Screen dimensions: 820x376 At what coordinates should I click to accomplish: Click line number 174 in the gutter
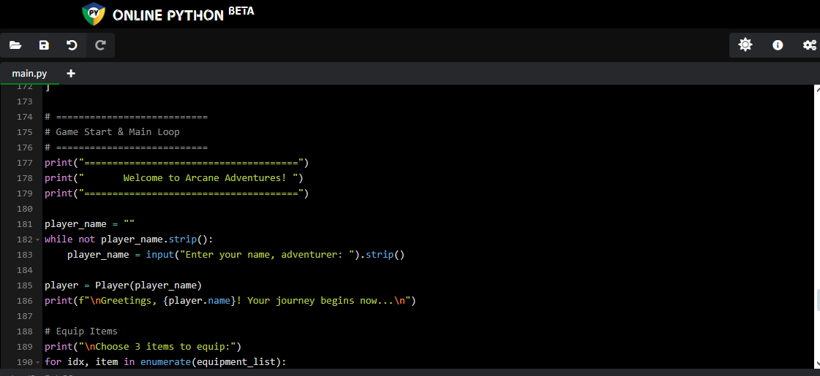coord(25,117)
